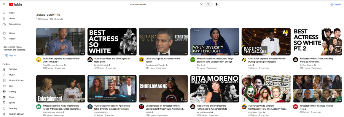Open title 'Oscar Outrage: Is #OscarsSoWhite Valid?'
344x117 pixels.
163,60
